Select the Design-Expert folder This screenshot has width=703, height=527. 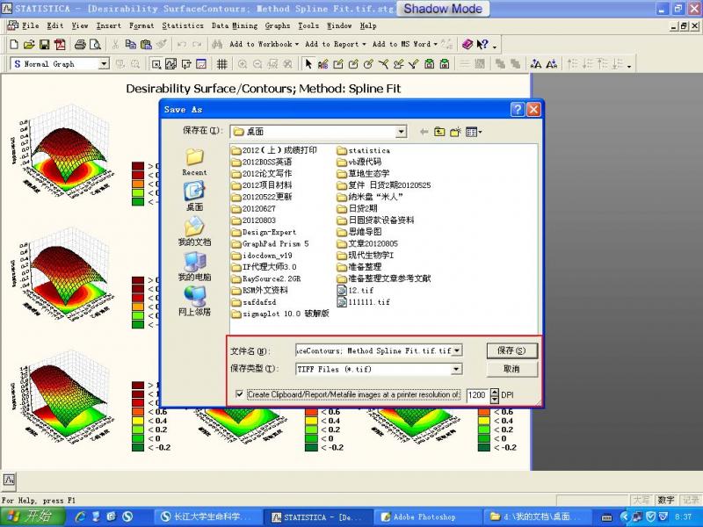pos(265,232)
